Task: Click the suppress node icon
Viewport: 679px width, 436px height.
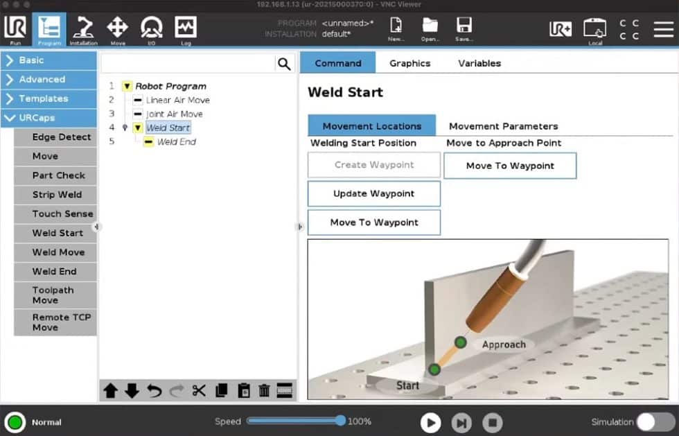Action: (x=285, y=390)
